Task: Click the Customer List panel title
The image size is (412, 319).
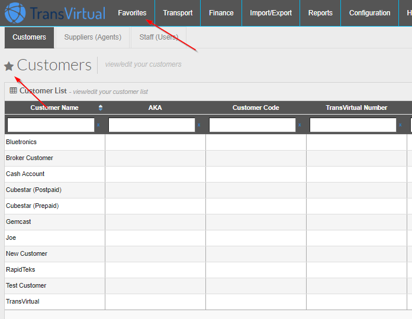Action: [x=43, y=91]
